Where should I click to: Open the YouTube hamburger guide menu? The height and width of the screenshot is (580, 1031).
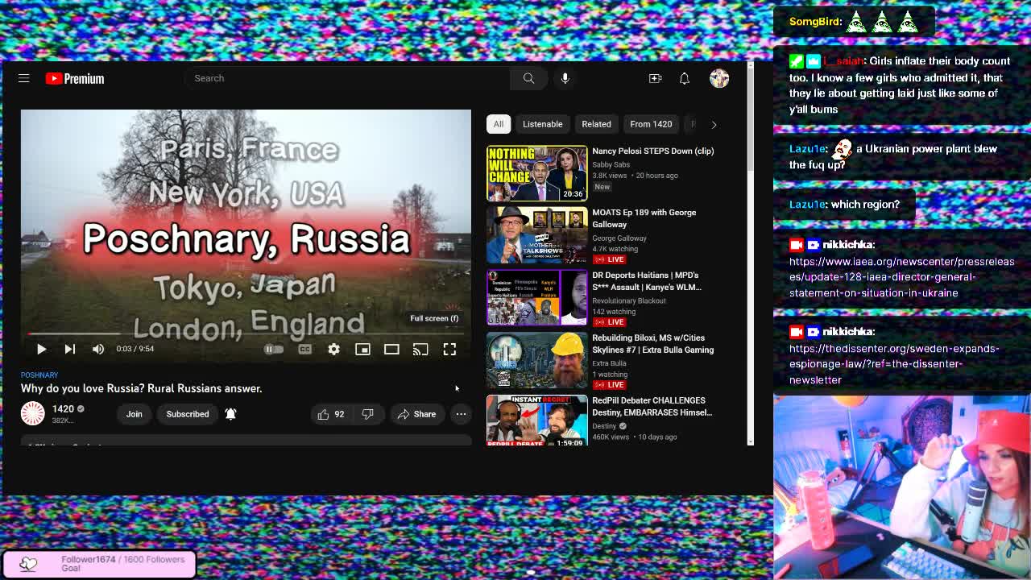24,78
